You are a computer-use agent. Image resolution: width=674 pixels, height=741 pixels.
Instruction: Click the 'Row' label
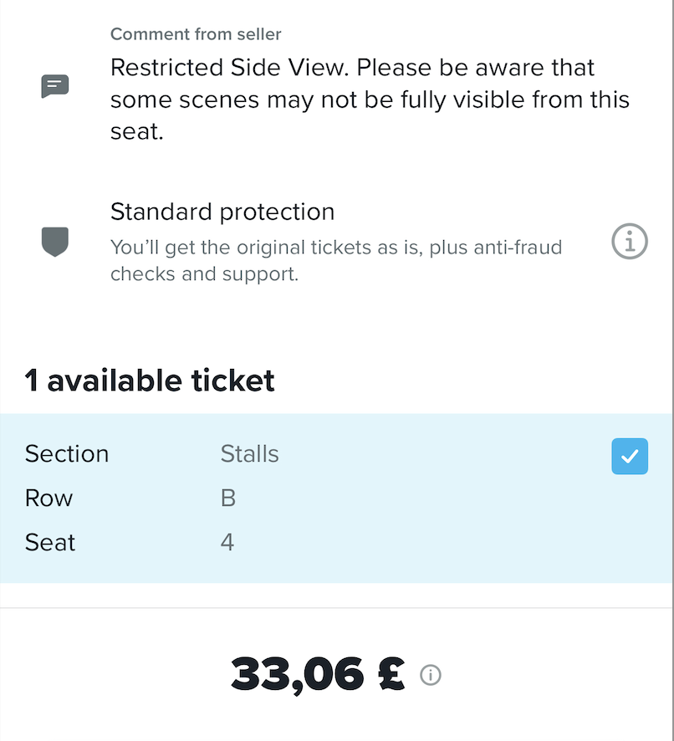click(x=49, y=498)
